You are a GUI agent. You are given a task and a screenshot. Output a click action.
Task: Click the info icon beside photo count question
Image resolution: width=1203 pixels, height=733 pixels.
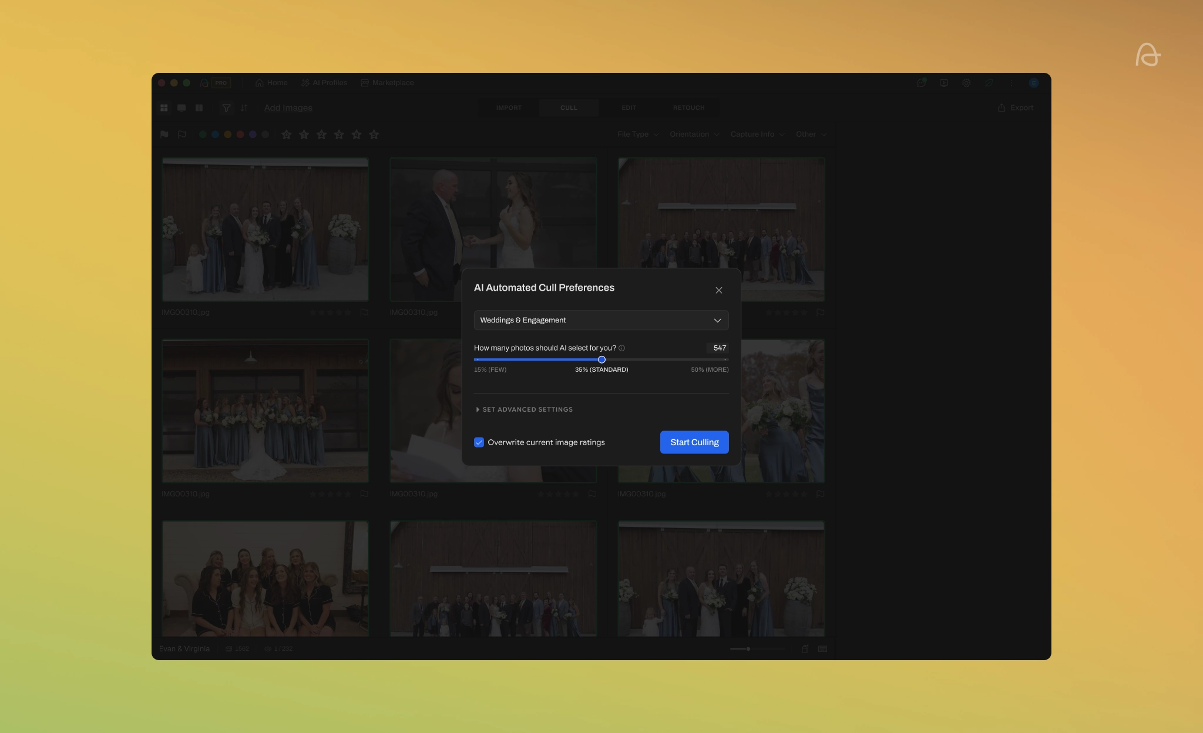tap(621, 348)
